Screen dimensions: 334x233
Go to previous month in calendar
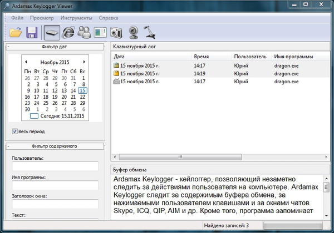[x=26, y=62]
